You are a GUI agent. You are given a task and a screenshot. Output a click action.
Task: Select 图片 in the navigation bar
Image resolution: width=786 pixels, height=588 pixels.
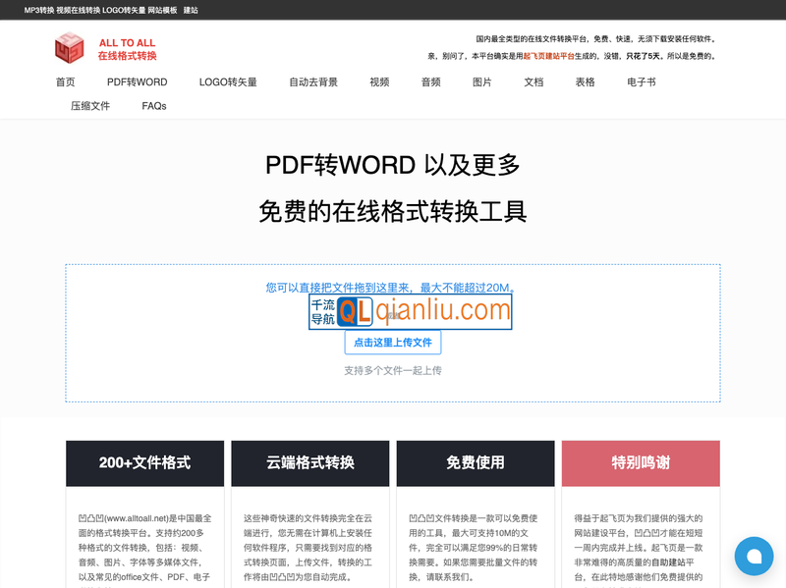coord(482,82)
